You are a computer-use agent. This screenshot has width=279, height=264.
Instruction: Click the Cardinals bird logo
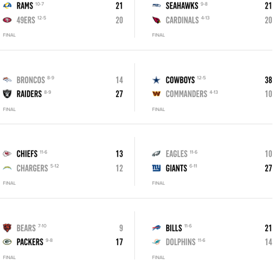coord(156,20)
